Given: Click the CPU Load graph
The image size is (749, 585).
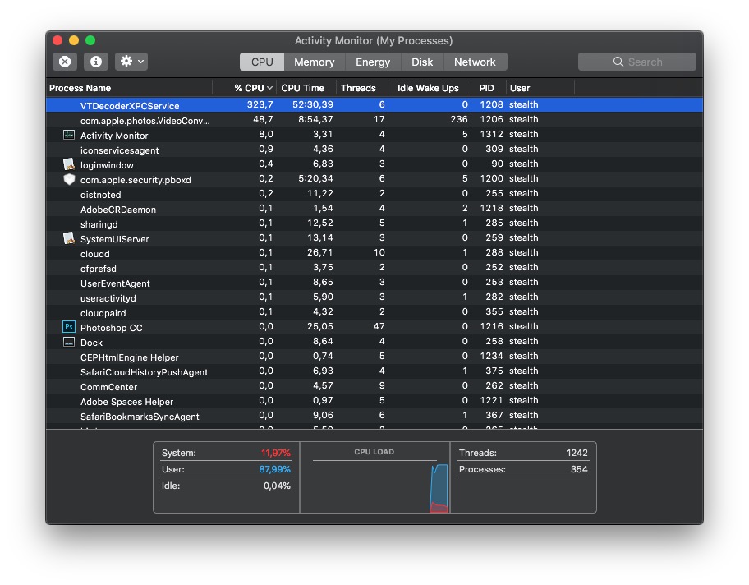Looking at the screenshot, I should [x=374, y=485].
